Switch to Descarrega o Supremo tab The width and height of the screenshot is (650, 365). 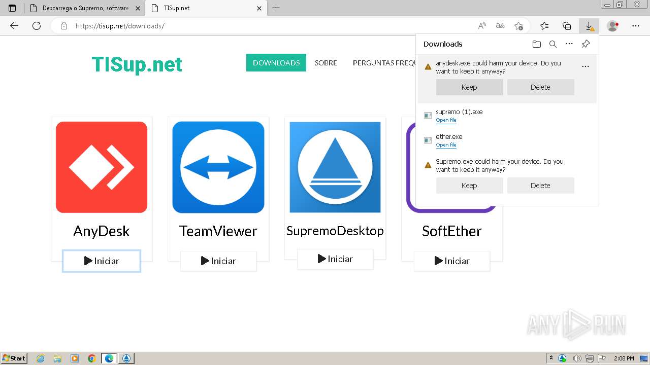click(x=84, y=8)
